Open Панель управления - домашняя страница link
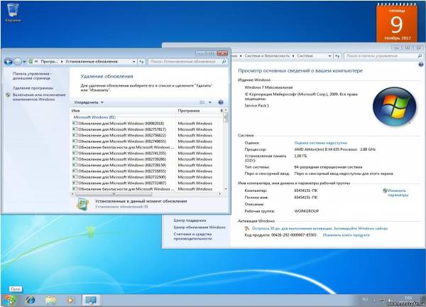The image size is (426, 307). point(31,76)
